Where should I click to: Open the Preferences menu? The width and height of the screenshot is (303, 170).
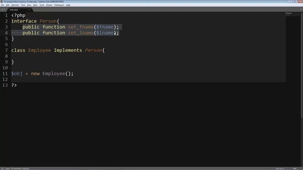click(59, 5)
